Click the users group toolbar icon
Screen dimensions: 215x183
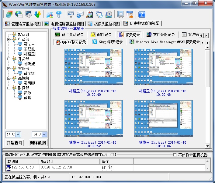pyautogui.click(x=38, y=14)
